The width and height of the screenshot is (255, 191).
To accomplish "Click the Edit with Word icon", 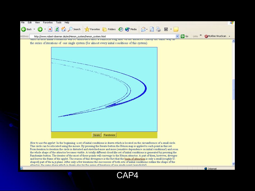I will pos(166,29).
